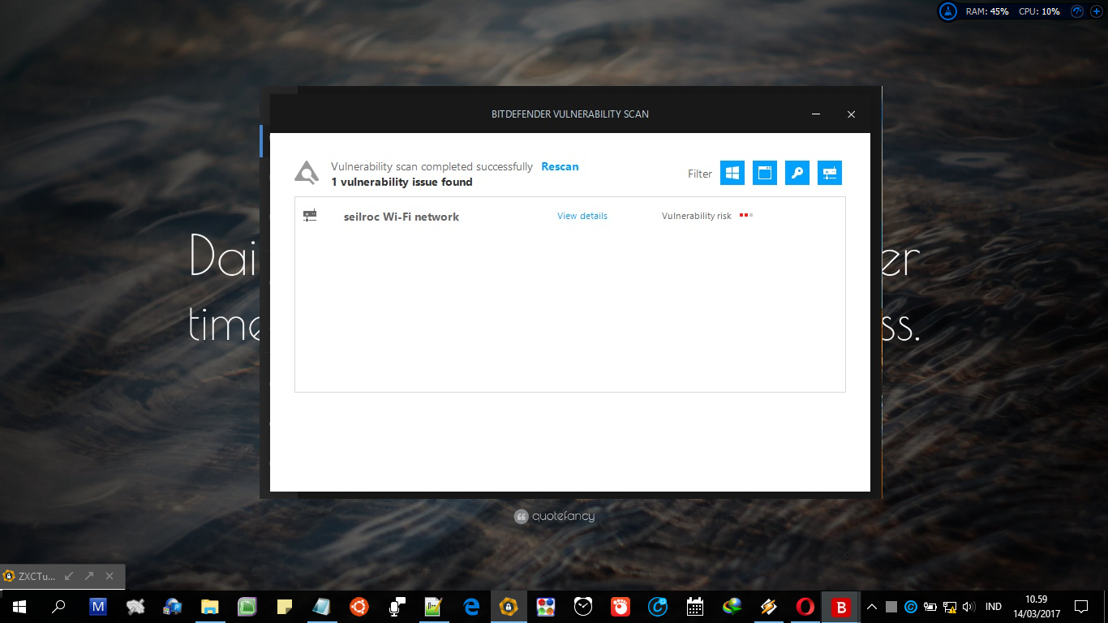This screenshot has height=623, width=1108.
Task: Open the blue M app in taskbar
Action: coord(98,606)
